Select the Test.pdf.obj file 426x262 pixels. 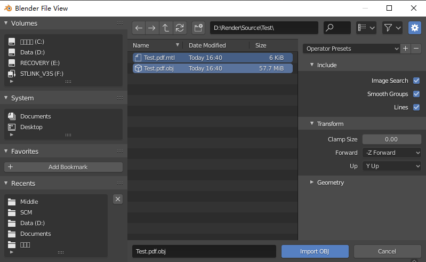tap(212, 68)
